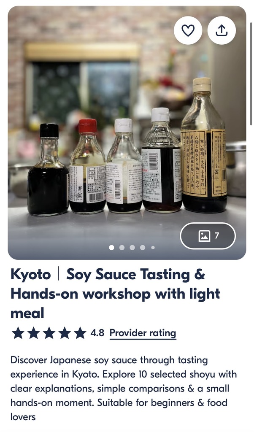
Task: Tap the red-capped soy sauce bottle in photo
Action: point(88,166)
